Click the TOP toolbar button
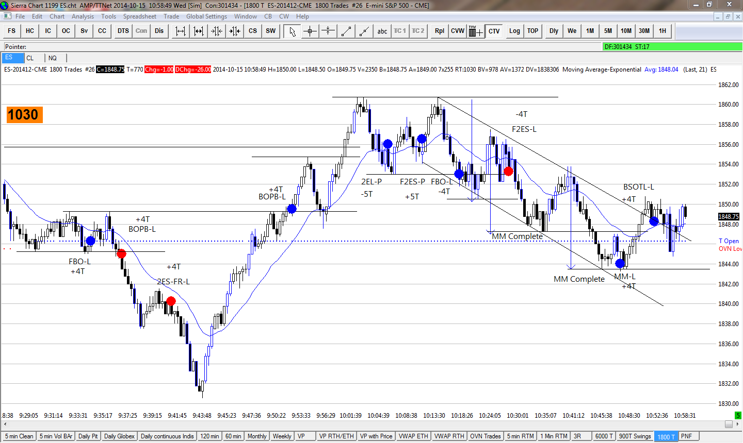This screenshot has width=743, height=443. (x=533, y=31)
